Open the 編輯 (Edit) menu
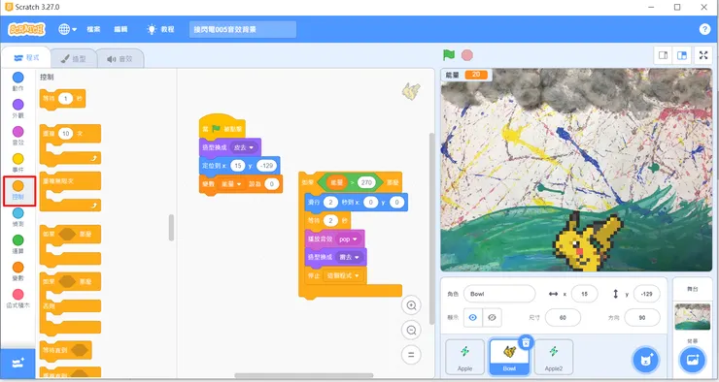719x382 pixels. coord(120,29)
